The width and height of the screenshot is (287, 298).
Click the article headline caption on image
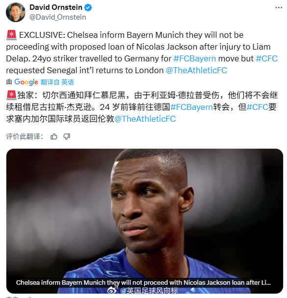click(143, 283)
